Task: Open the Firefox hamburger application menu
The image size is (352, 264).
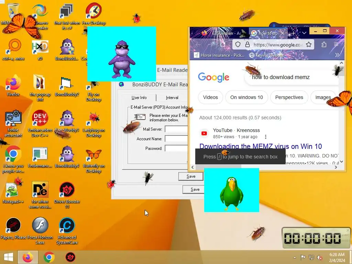Action: [x=336, y=44]
